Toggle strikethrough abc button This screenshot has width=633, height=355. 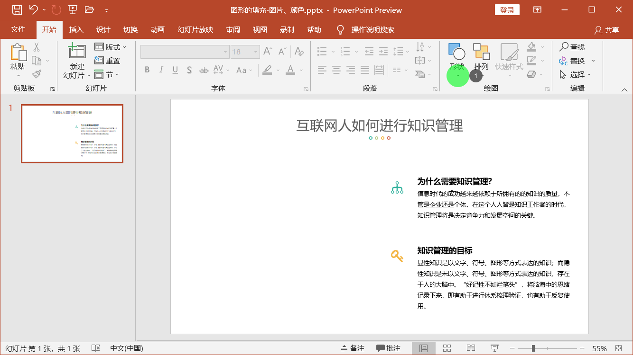coord(204,70)
